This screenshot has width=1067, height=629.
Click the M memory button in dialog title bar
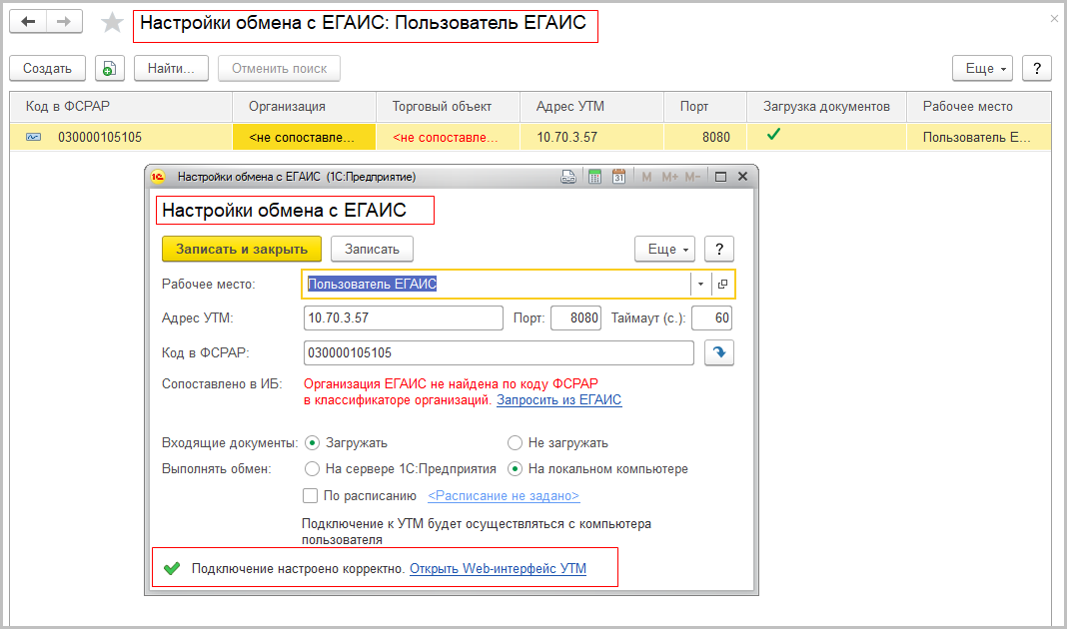pyautogui.click(x=646, y=177)
